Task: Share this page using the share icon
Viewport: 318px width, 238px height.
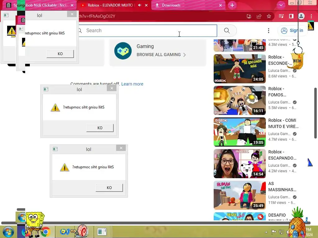Action: pyautogui.click(x=259, y=16)
